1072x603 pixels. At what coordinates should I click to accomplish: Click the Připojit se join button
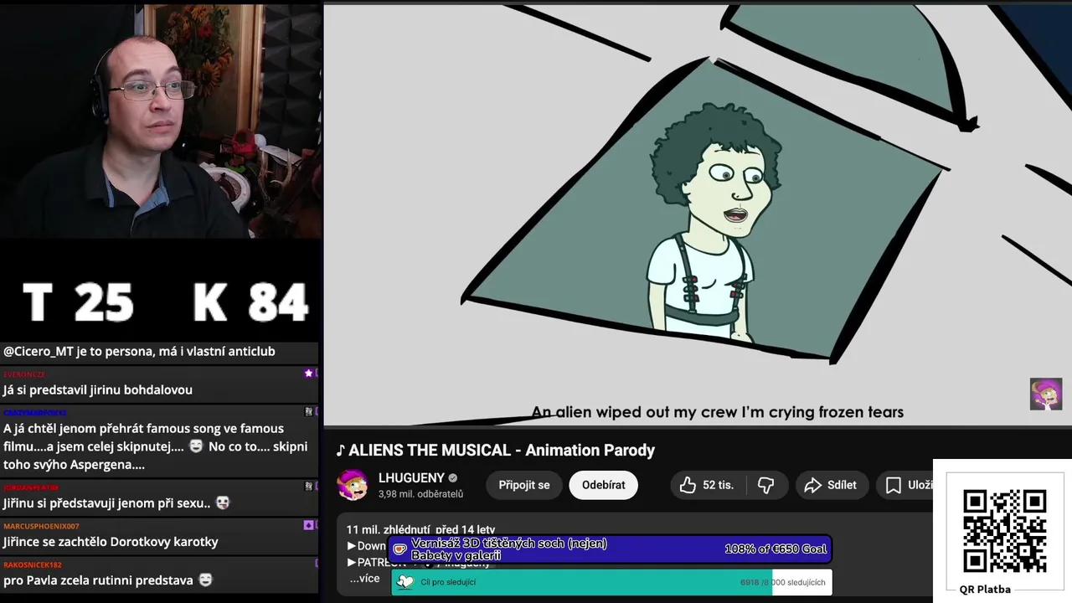(524, 485)
